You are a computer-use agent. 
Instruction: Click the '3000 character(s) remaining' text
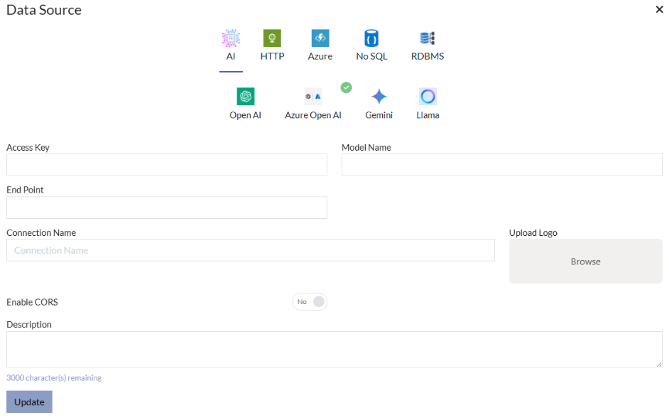point(54,378)
